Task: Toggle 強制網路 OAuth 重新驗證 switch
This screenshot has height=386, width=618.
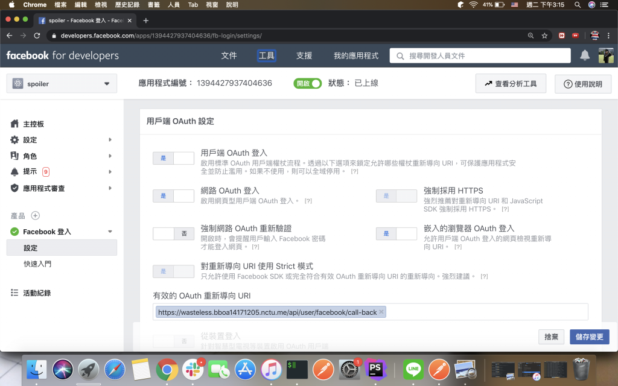Action: (x=173, y=233)
